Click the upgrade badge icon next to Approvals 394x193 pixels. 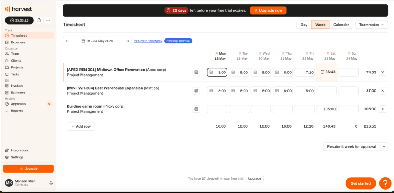click(50, 104)
